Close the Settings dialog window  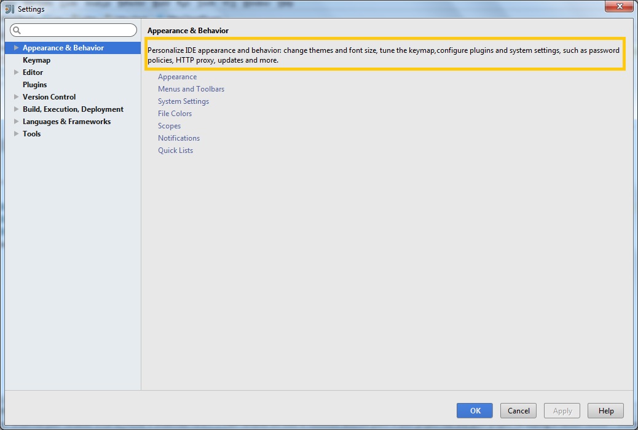(x=620, y=6)
